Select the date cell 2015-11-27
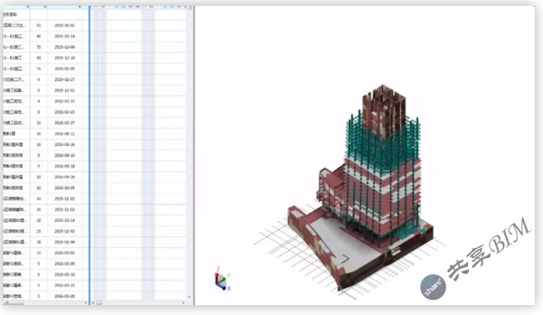 pos(64,79)
